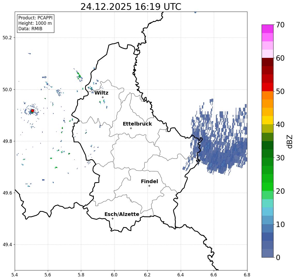The image size is (296, 280).
Task: Click the longitude axis label 5.6
Action: pyautogui.click(x=48, y=275)
